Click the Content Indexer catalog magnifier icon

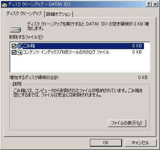[20, 52]
